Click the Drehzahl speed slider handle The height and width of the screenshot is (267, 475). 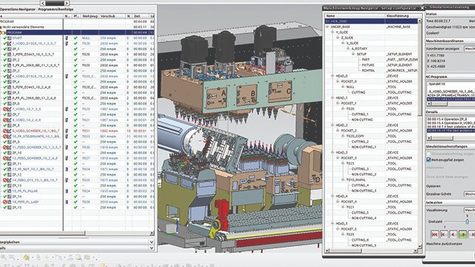(x=467, y=222)
